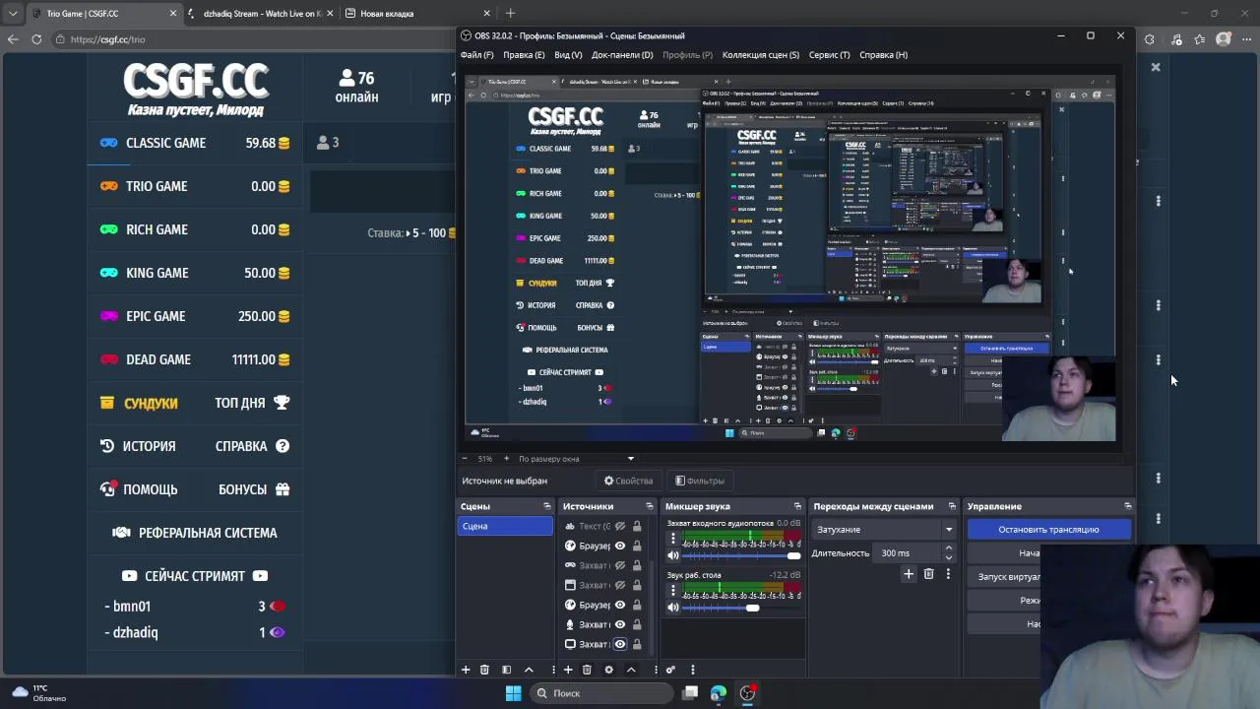Open Звук раб. стола channel options dots

[673, 591]
